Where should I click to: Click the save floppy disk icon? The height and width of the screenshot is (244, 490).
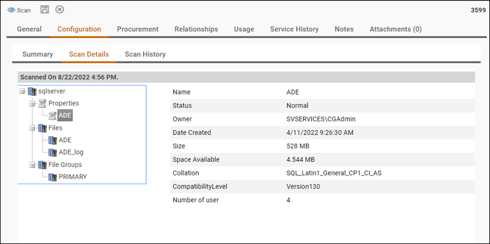click(x=45, y=10)
